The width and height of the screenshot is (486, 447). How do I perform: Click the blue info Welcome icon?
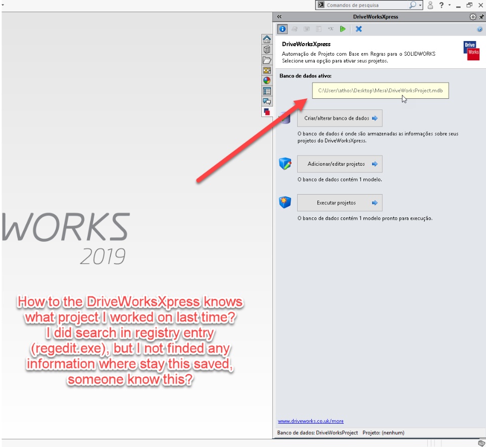click(282, 29)
